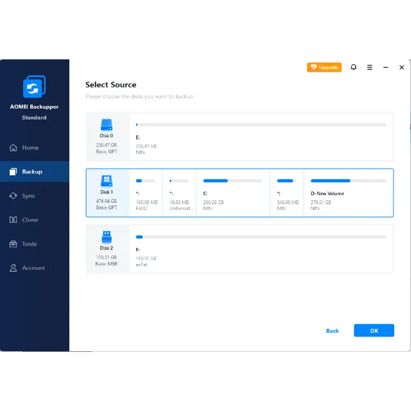Select the D: New Volume partition
This screenshot has width=411, height=411.
click(347, 193)
